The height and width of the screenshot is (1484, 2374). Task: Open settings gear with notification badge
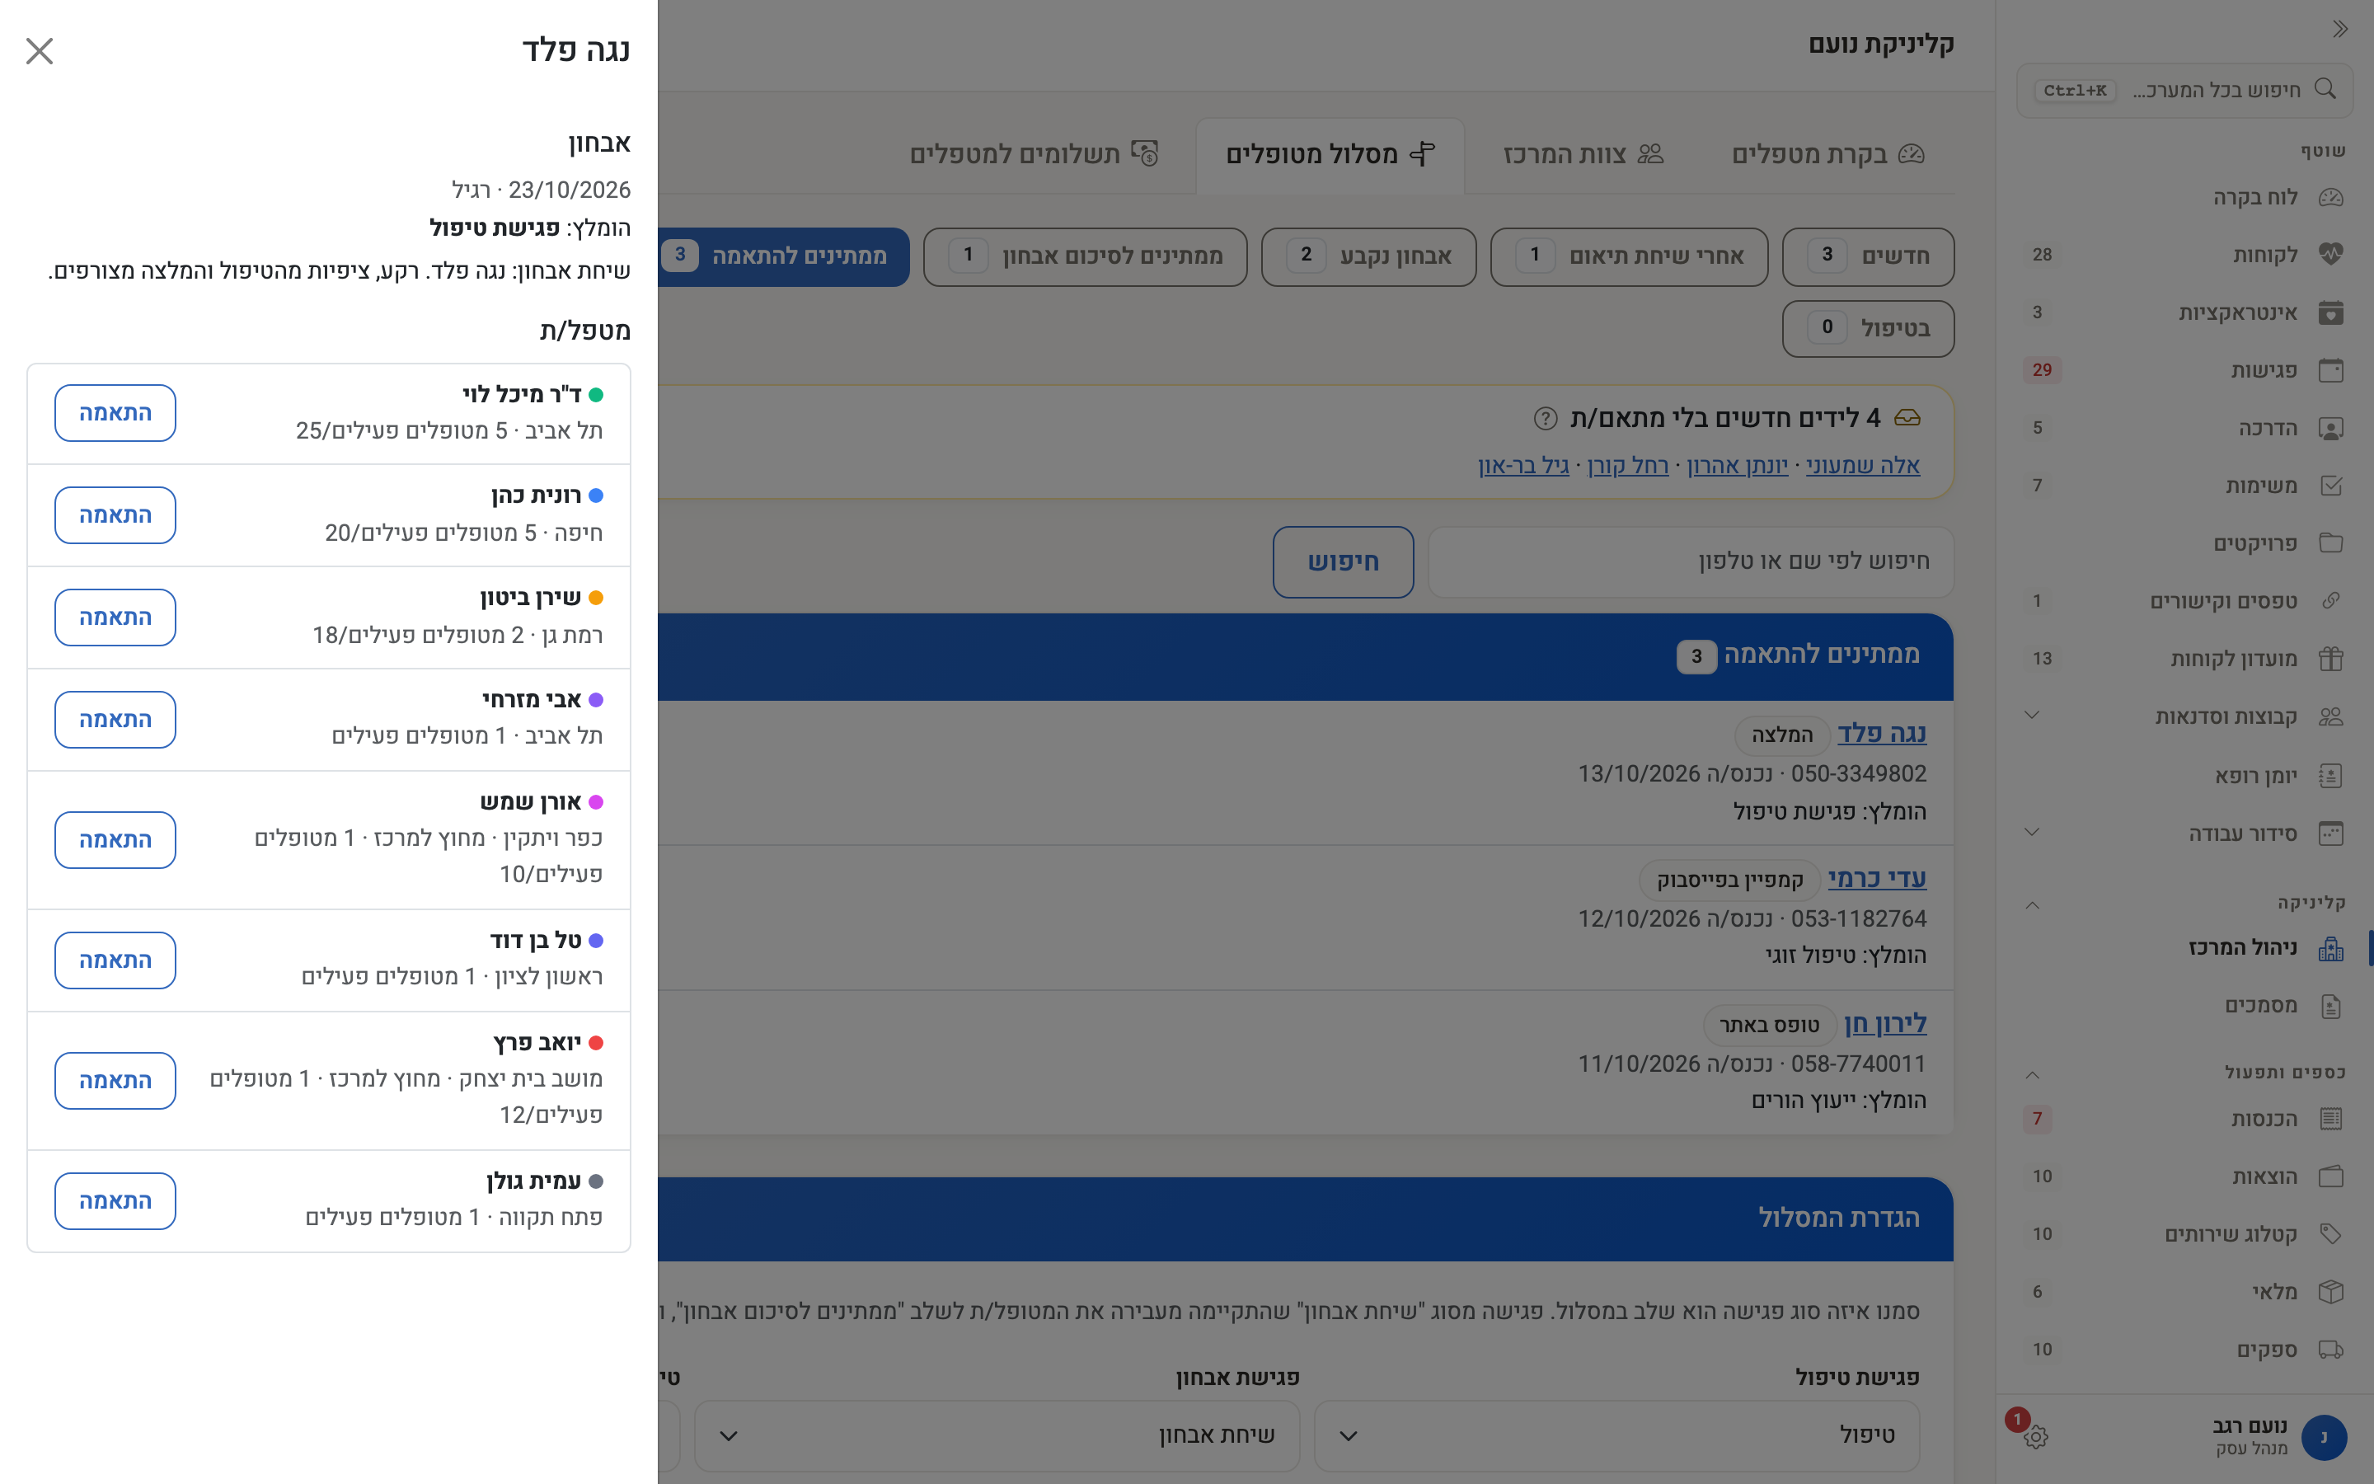pyautogui.click(x=2035, y=1437)
